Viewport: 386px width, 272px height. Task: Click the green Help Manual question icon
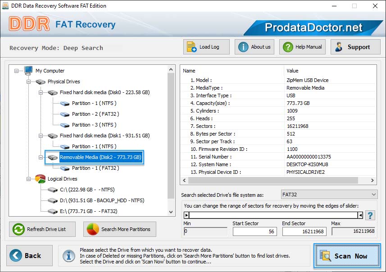coord(288,47)
